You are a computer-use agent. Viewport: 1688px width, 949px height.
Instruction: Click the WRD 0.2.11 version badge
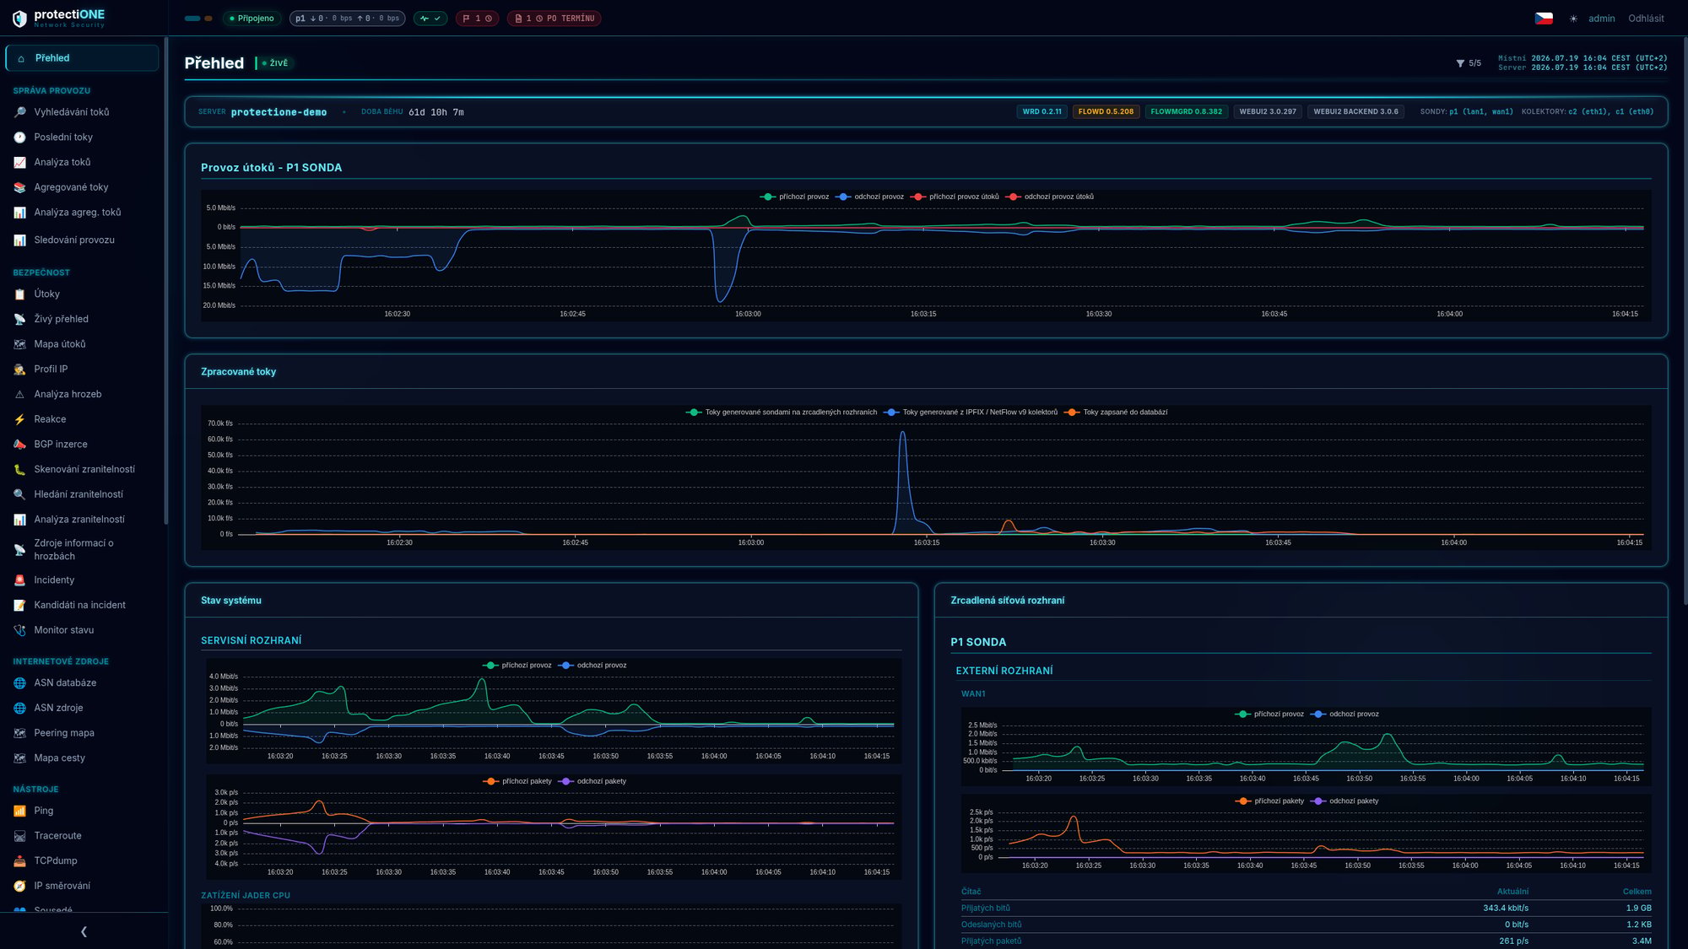pos(1042,111)
